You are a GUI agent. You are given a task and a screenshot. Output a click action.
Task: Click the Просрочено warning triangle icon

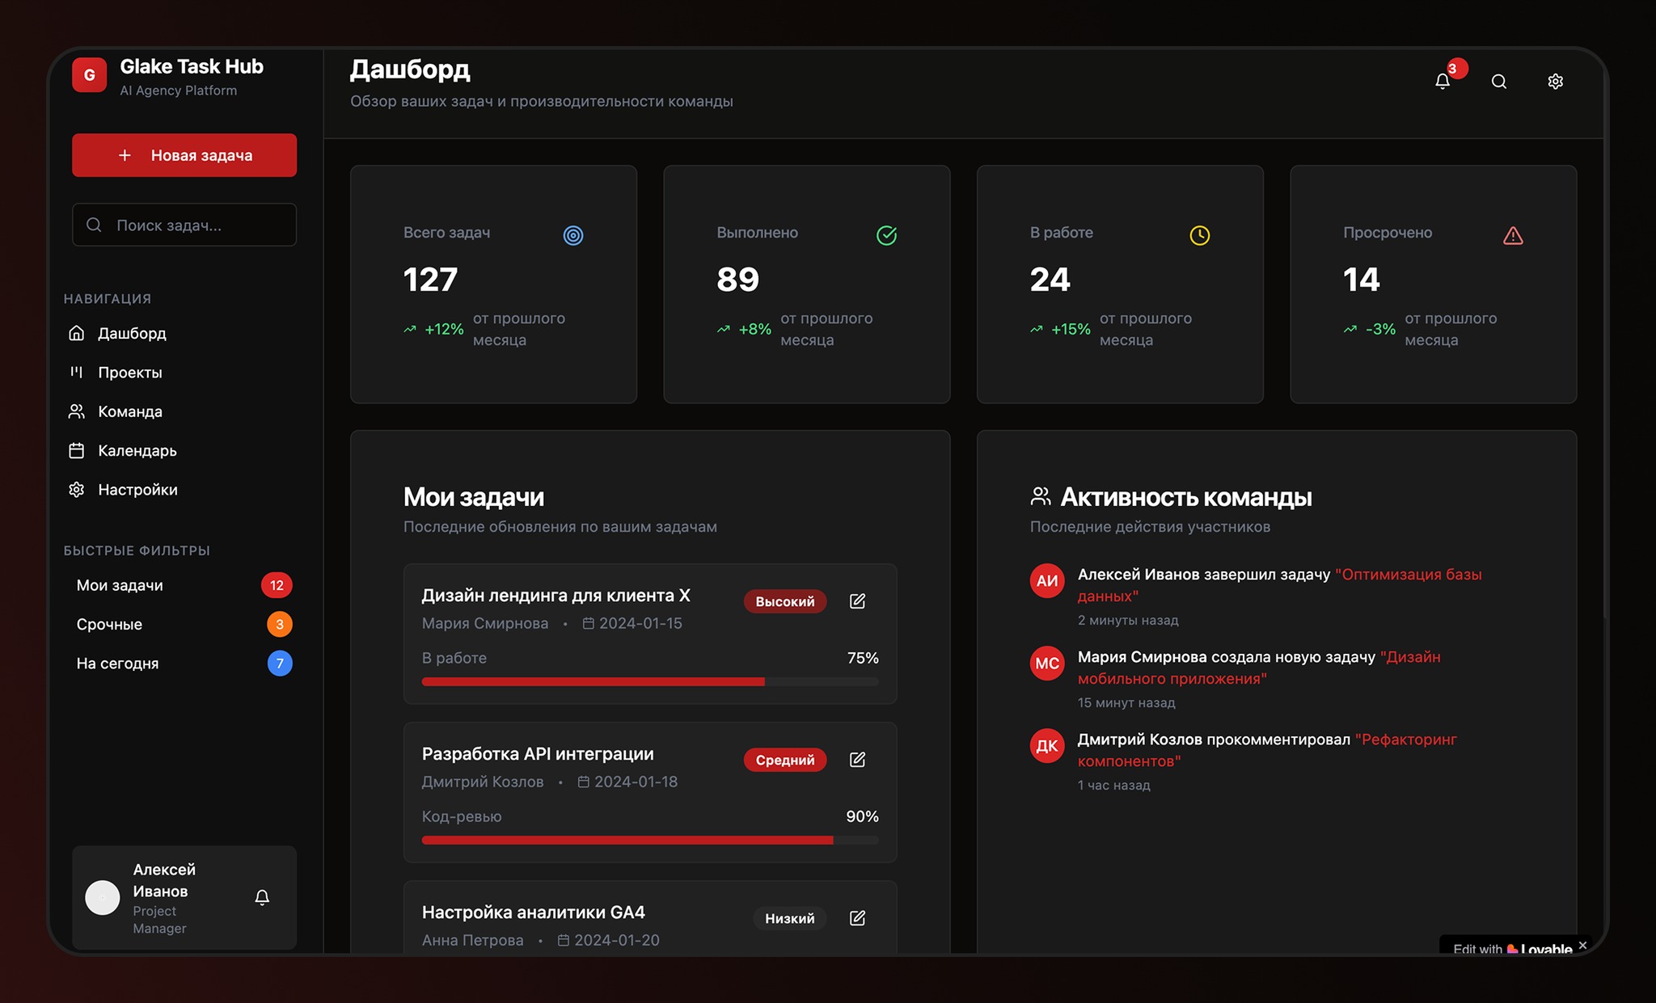[1513, 236]
